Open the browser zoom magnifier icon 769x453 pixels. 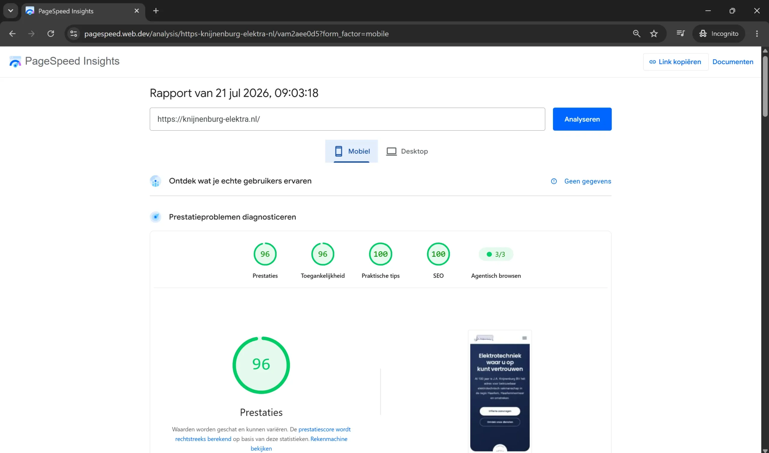pos(637,34)
